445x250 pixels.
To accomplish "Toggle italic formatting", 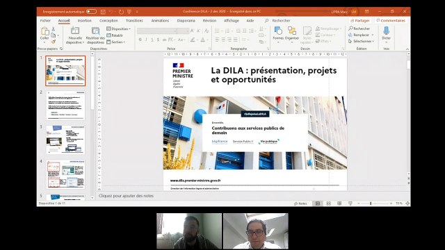I will click(x=147, y=40).
